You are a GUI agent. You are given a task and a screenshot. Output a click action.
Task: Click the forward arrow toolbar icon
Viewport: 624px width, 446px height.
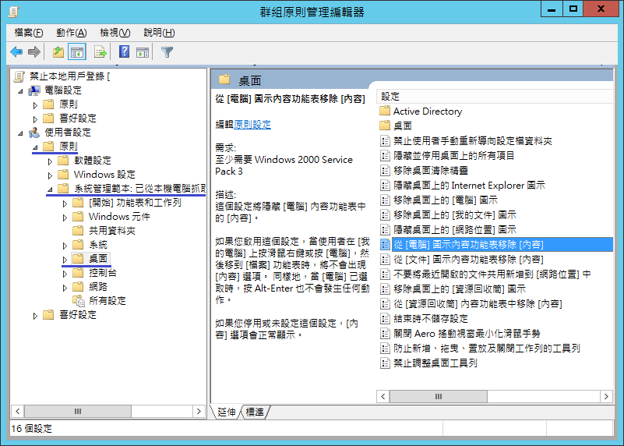[34, 51]
